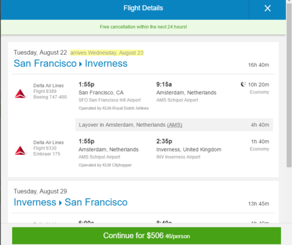Click 1:55p San Francisco departure time

coord(87,84)
